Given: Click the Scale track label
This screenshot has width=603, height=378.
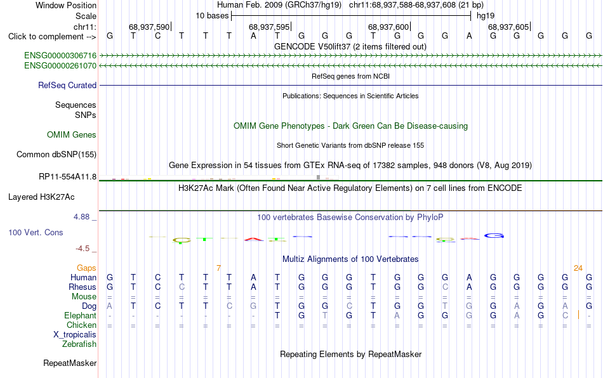Looking at the screenshot, I should [x=86, y=16].
